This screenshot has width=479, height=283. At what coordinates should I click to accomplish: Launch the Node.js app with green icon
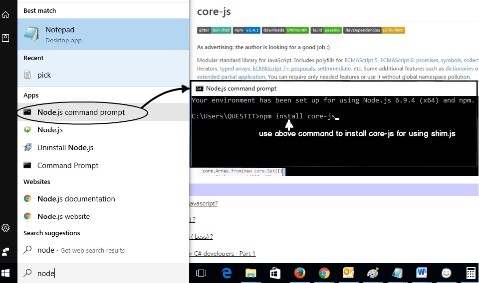tap(50, 130)
